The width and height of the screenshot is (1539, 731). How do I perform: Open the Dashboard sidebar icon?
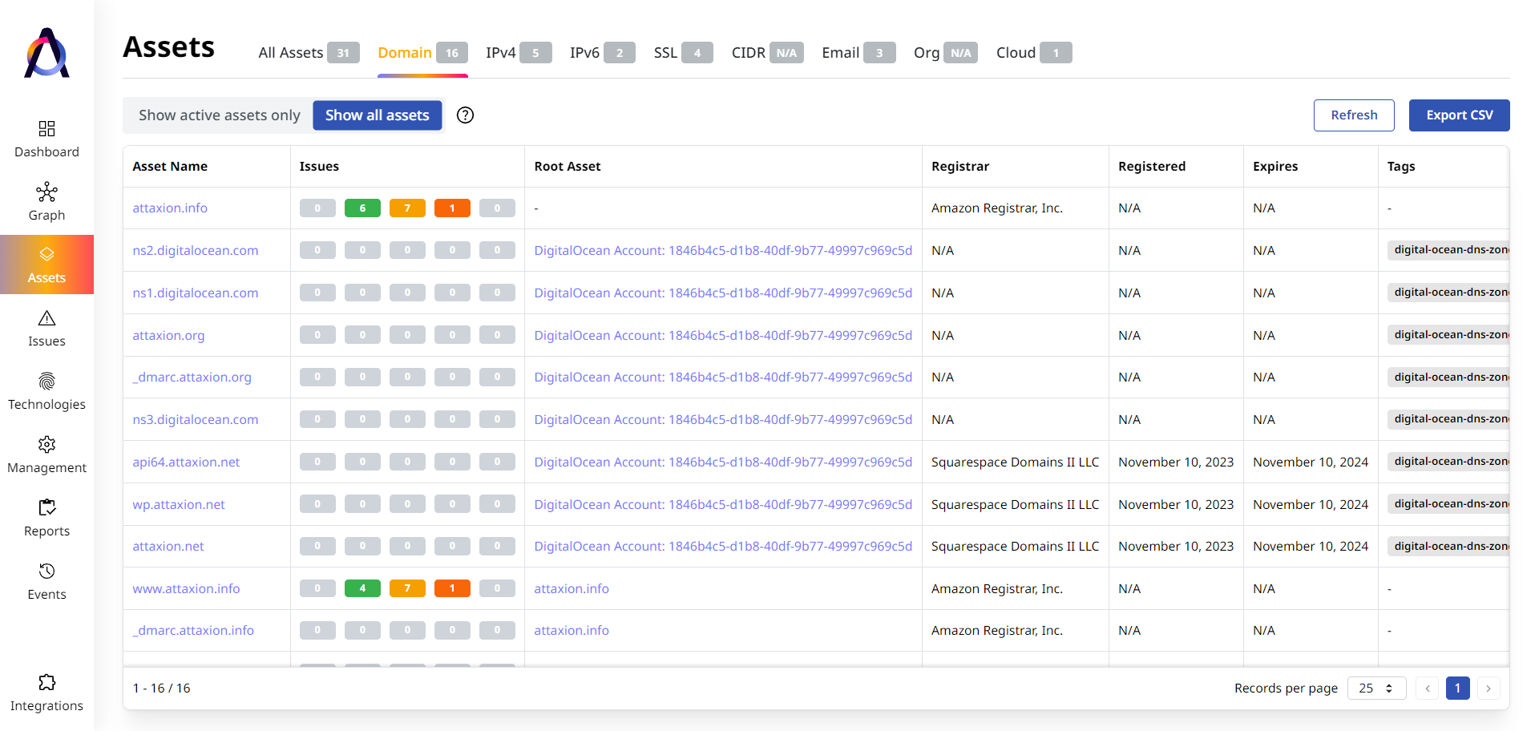[x=46, y=129]
